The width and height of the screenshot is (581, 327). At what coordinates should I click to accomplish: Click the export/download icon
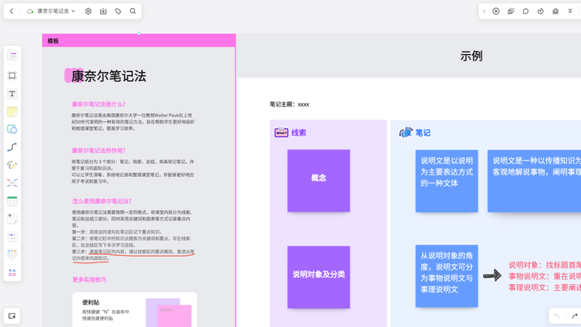[103, 11]
